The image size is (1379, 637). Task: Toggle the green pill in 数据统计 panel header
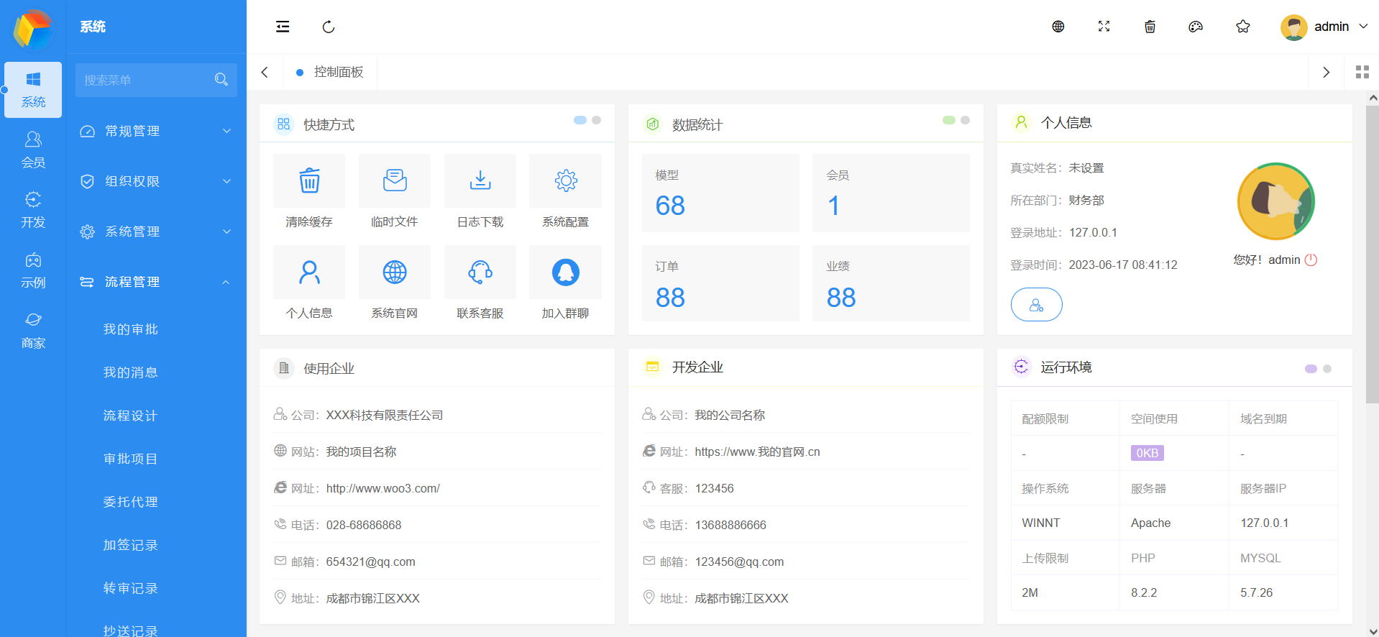949,120
